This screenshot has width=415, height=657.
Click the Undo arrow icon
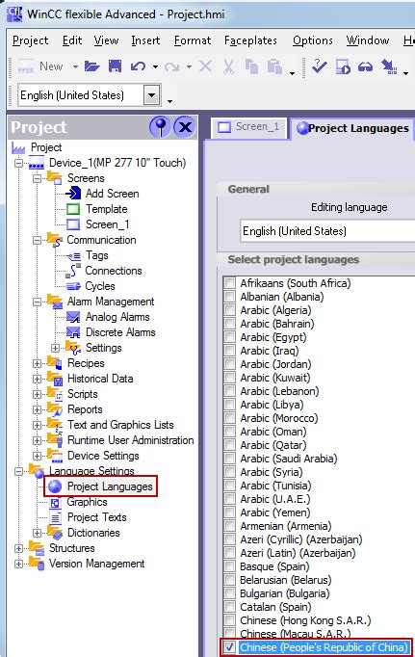(x=139, y=66)
